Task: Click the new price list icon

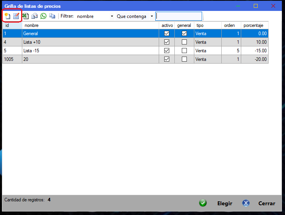Action: coord(7,16)
